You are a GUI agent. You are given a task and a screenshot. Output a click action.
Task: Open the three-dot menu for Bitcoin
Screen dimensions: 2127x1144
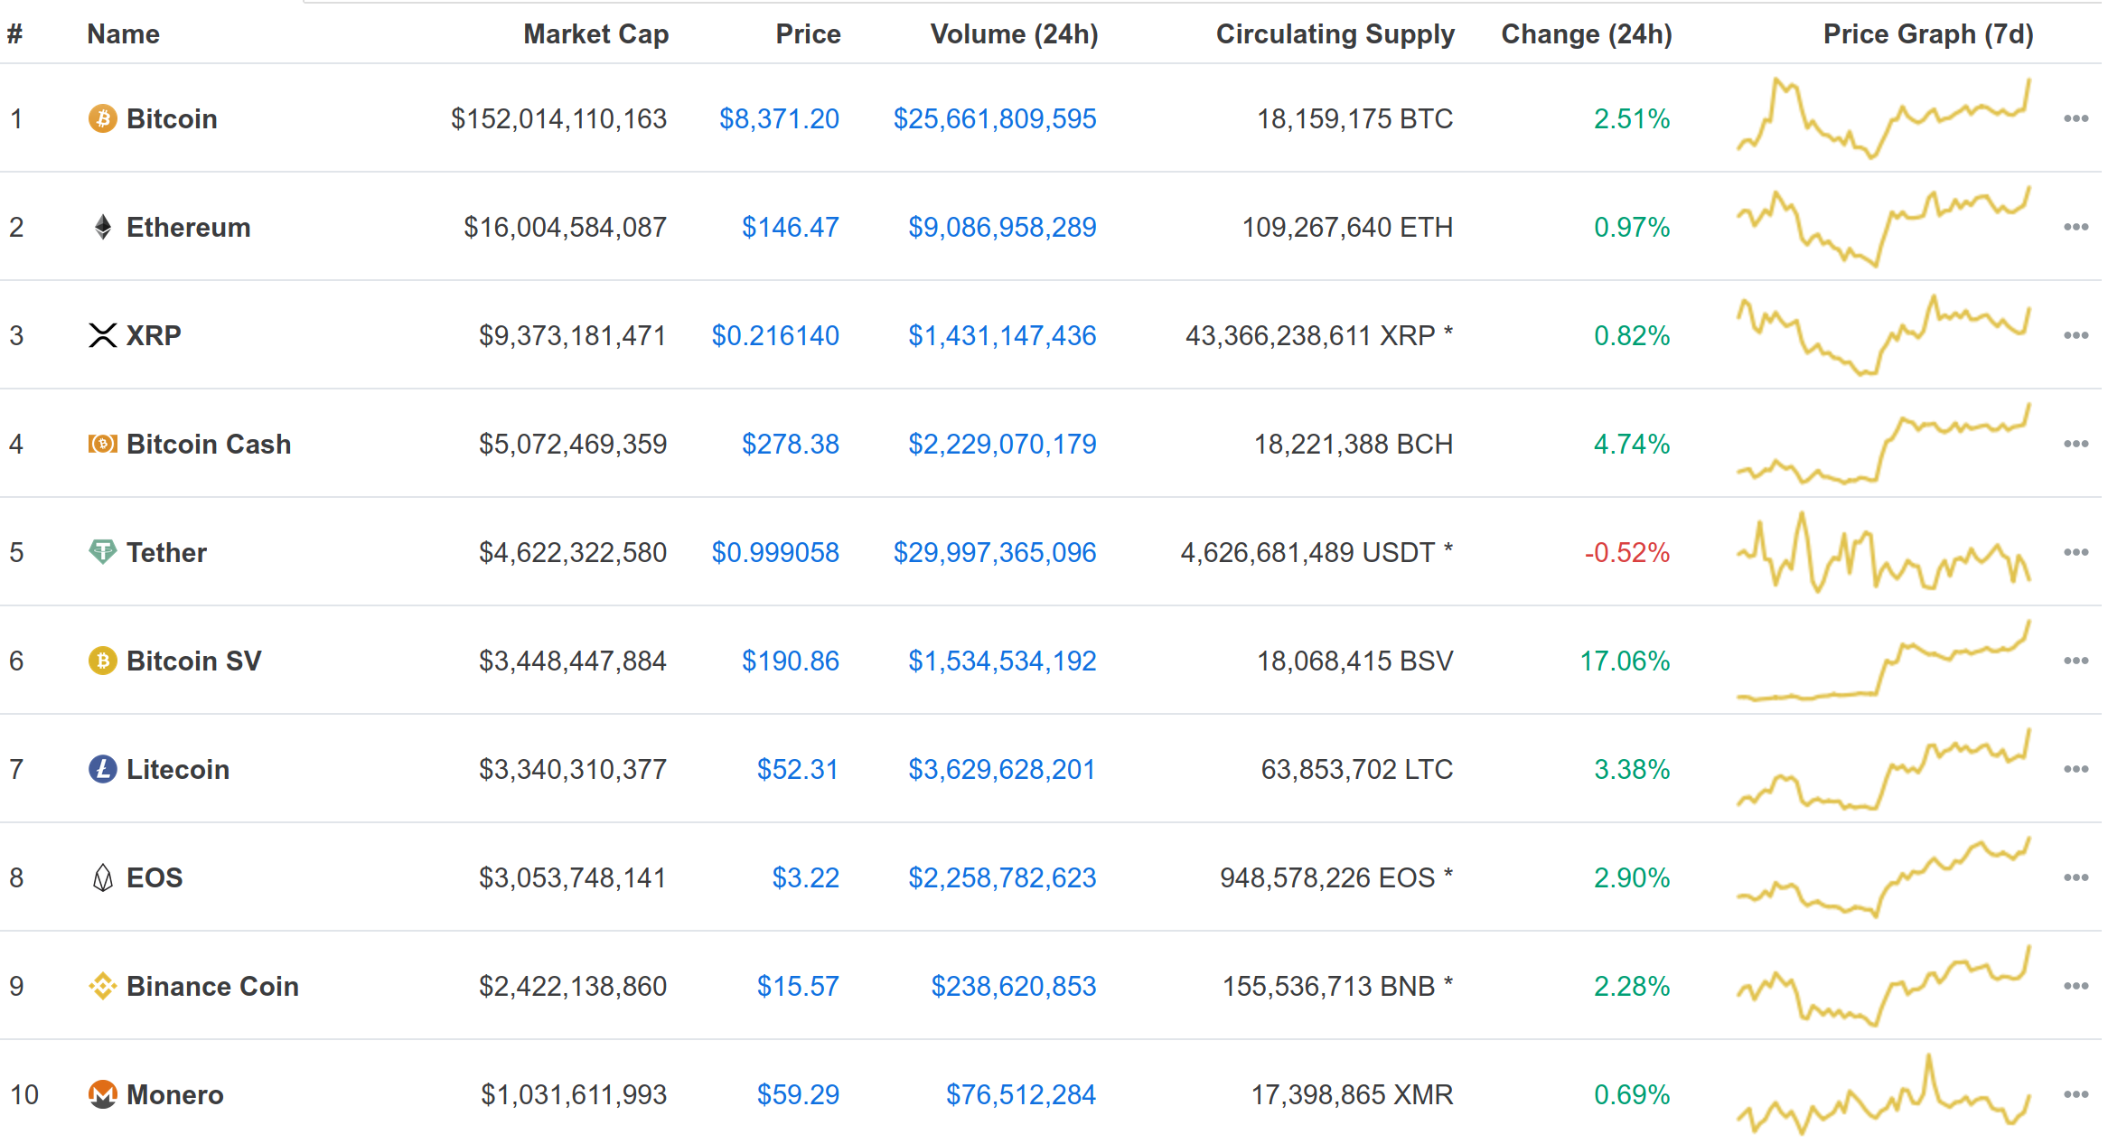click(x=2076, y=118)
